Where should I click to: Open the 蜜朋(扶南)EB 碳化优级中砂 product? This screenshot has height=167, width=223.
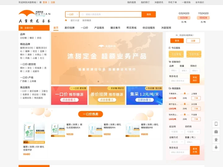(x=34, y=139)
